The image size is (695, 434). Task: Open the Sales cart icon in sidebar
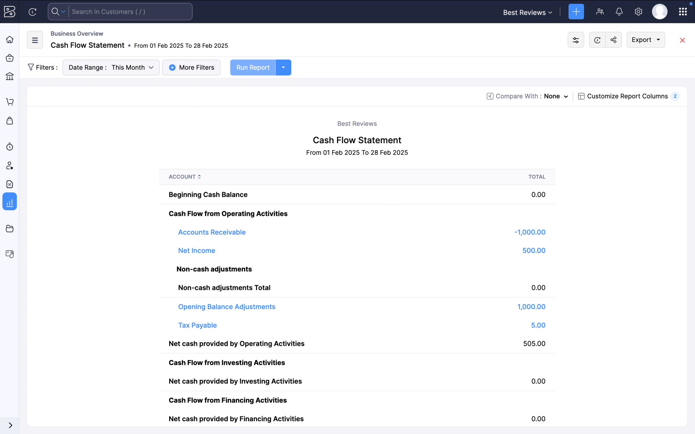(x=10, y=101)
